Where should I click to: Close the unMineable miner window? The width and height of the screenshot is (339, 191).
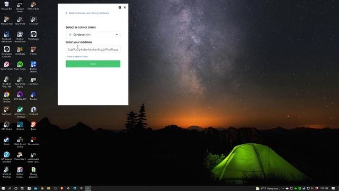(125, 7)
